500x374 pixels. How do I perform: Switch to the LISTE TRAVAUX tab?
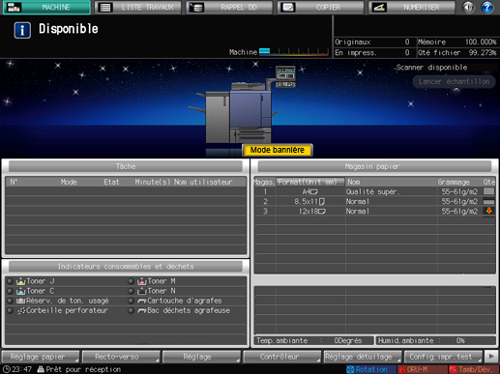pyautogui.click(x=138, y=7)
